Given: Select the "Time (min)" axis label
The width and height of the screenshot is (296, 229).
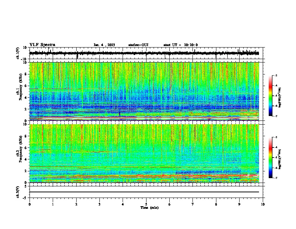Looking at the screenshot, I should pyautogui.click(x=149, y=208).
